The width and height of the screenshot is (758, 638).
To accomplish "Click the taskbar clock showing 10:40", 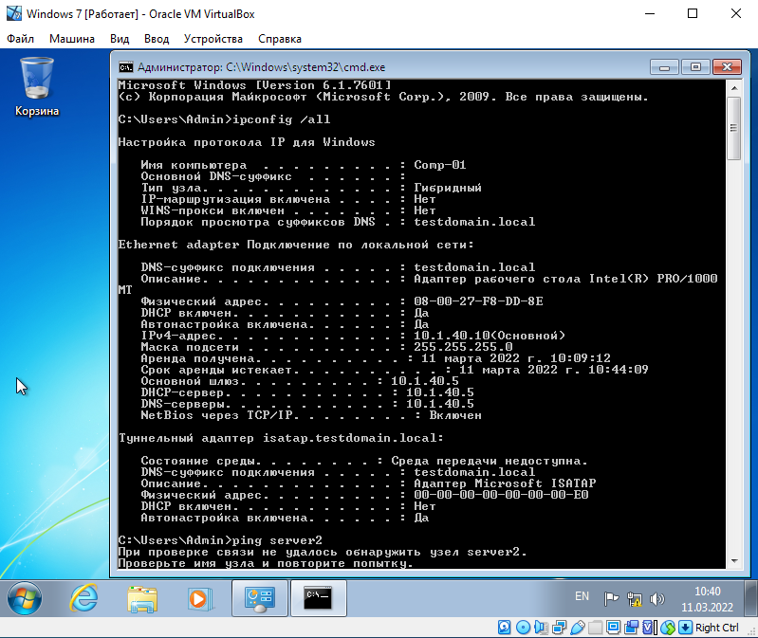I will [707, 598].
